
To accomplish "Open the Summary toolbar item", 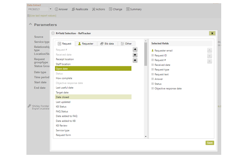I will [x=134, y=9].
